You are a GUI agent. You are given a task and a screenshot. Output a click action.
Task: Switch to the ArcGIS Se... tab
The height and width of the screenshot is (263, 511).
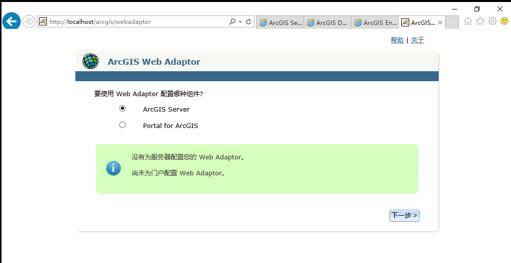(x=280, y=22)
